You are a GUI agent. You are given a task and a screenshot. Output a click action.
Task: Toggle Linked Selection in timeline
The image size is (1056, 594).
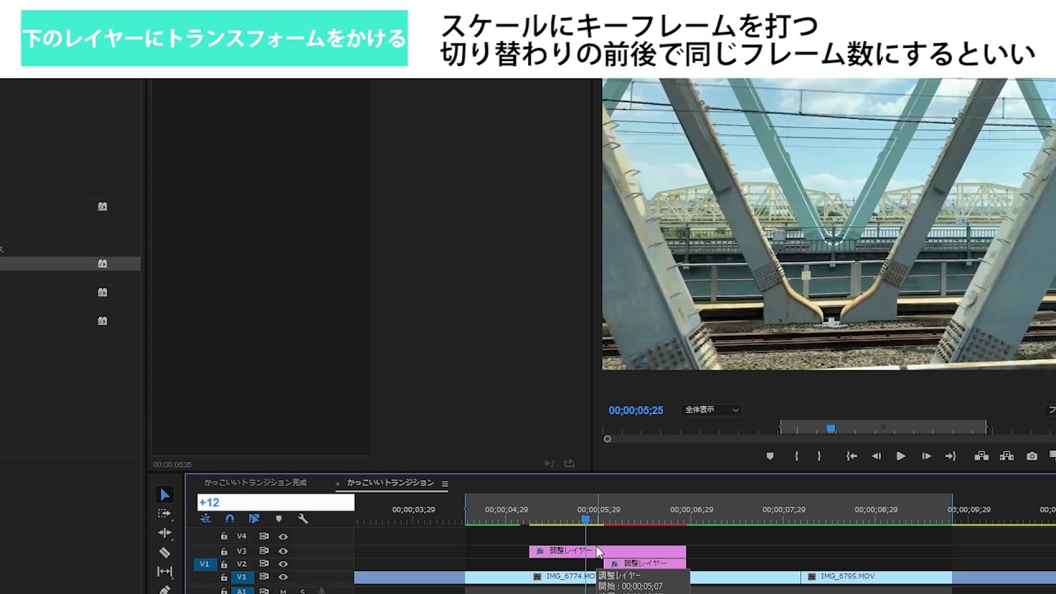coord(254,519)
